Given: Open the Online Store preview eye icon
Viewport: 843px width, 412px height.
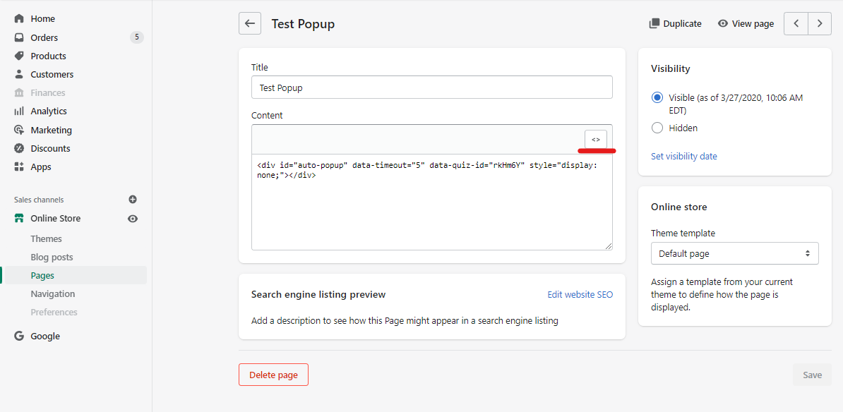Looking at the screenshot, I should tap(133, 219).
